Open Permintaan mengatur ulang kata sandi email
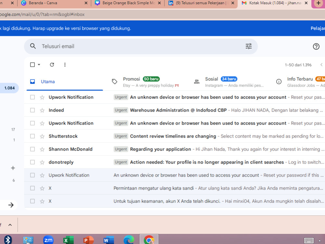The width and height of the screenshot is (325, 244). tap(154, 188)
